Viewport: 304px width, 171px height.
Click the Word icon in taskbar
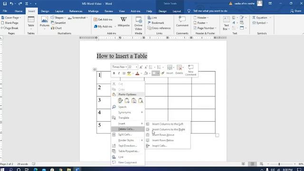click(77, 170)
